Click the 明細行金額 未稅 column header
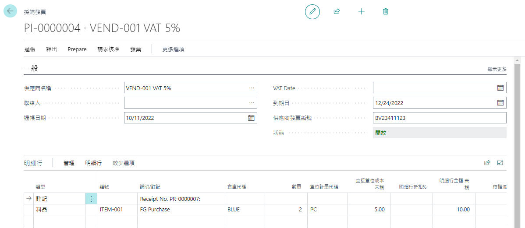Viewport: 525px width, 228px height. click(x=454, y=183)
